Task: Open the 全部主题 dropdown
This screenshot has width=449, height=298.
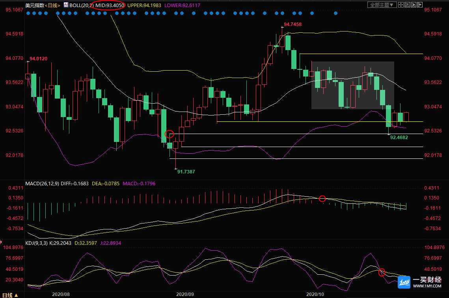Action: pyautogui.click(x=382, y=5)
